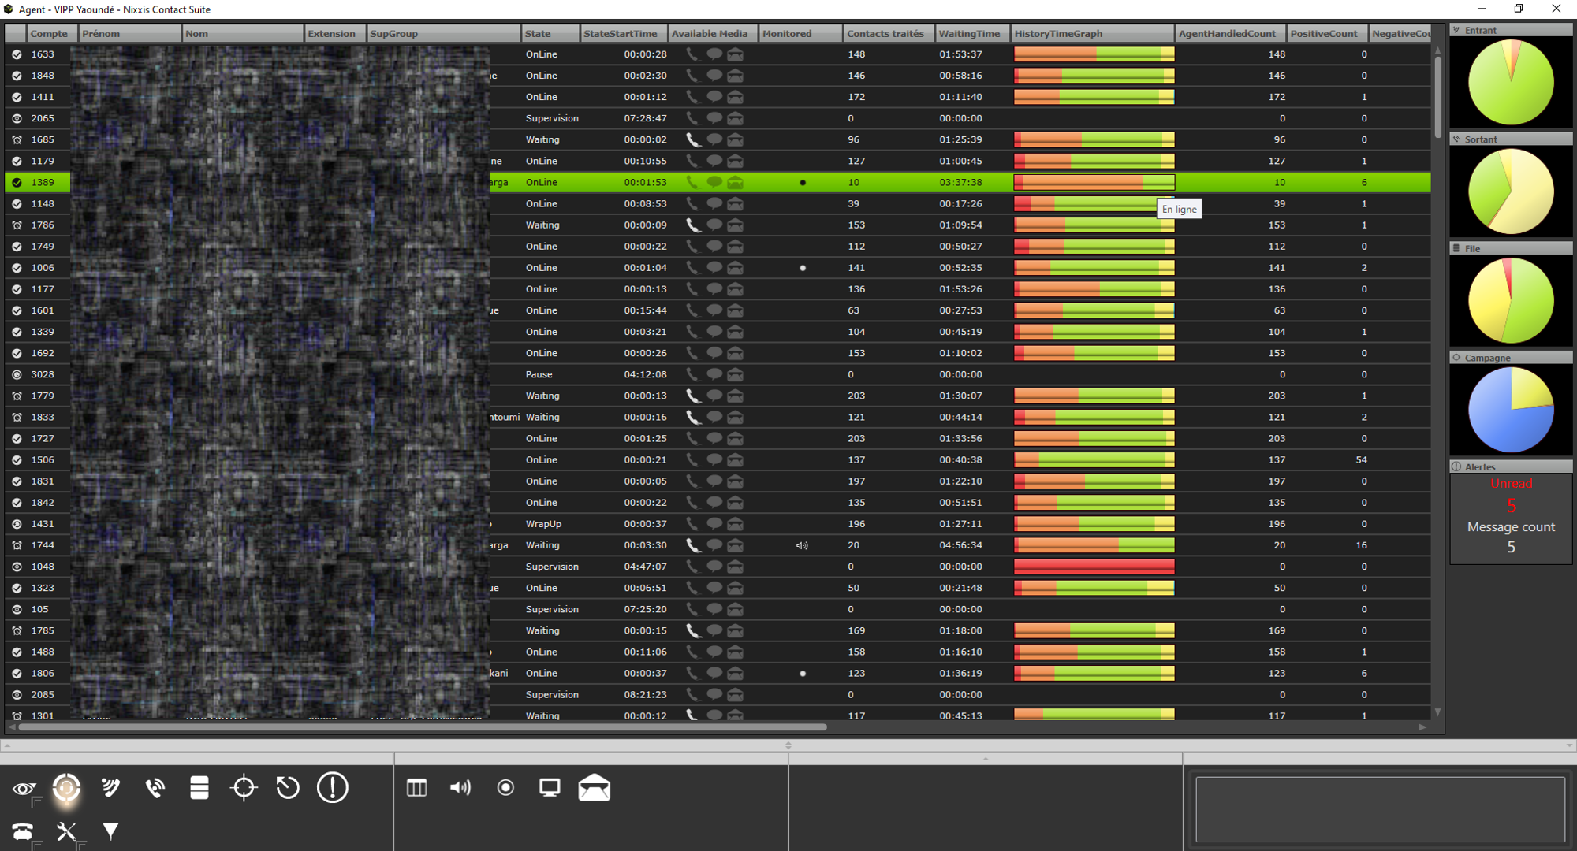This screenshot has width=1577, height=851.
Task: Click the screen monitor view icon
Action: (x=550, y=788)
